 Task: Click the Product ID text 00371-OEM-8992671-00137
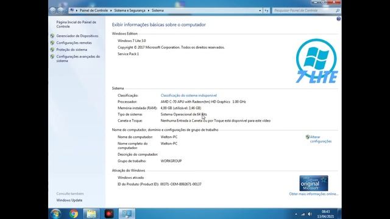[180, 184]
